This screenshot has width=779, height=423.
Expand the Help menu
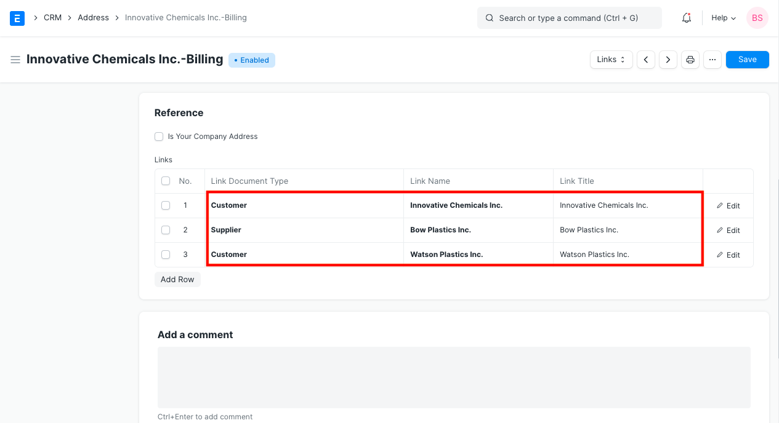(x=722, y=18)
